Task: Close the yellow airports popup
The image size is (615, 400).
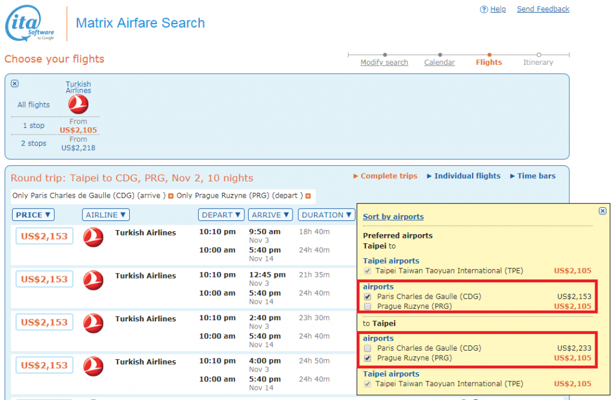Action: pos(602,211)
